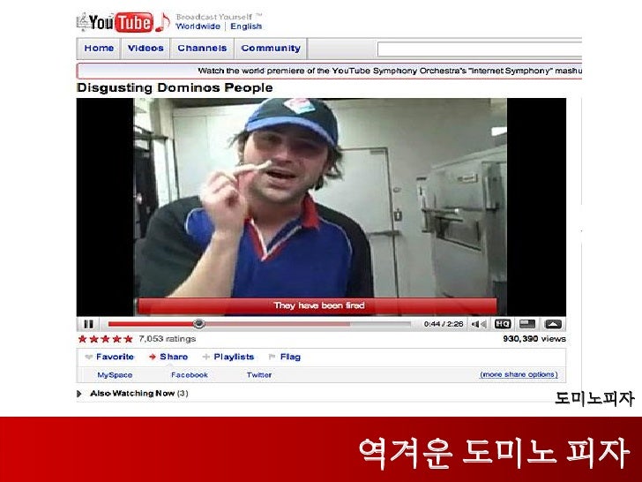Click the video frame
Screen dimensions: 642x482
point(321,207)
